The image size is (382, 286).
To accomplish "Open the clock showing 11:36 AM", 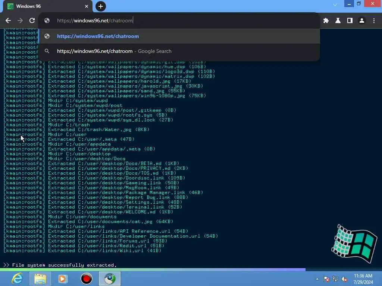I will tap(363, 279).
